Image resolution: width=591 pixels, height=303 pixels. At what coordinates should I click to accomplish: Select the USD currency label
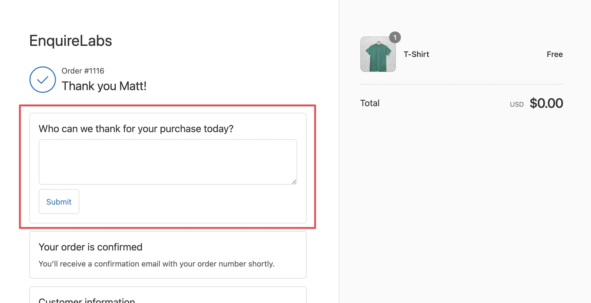(x=516, y=104)
